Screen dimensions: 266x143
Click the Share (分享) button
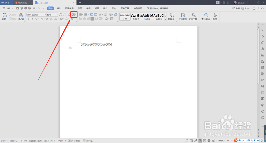236,8
